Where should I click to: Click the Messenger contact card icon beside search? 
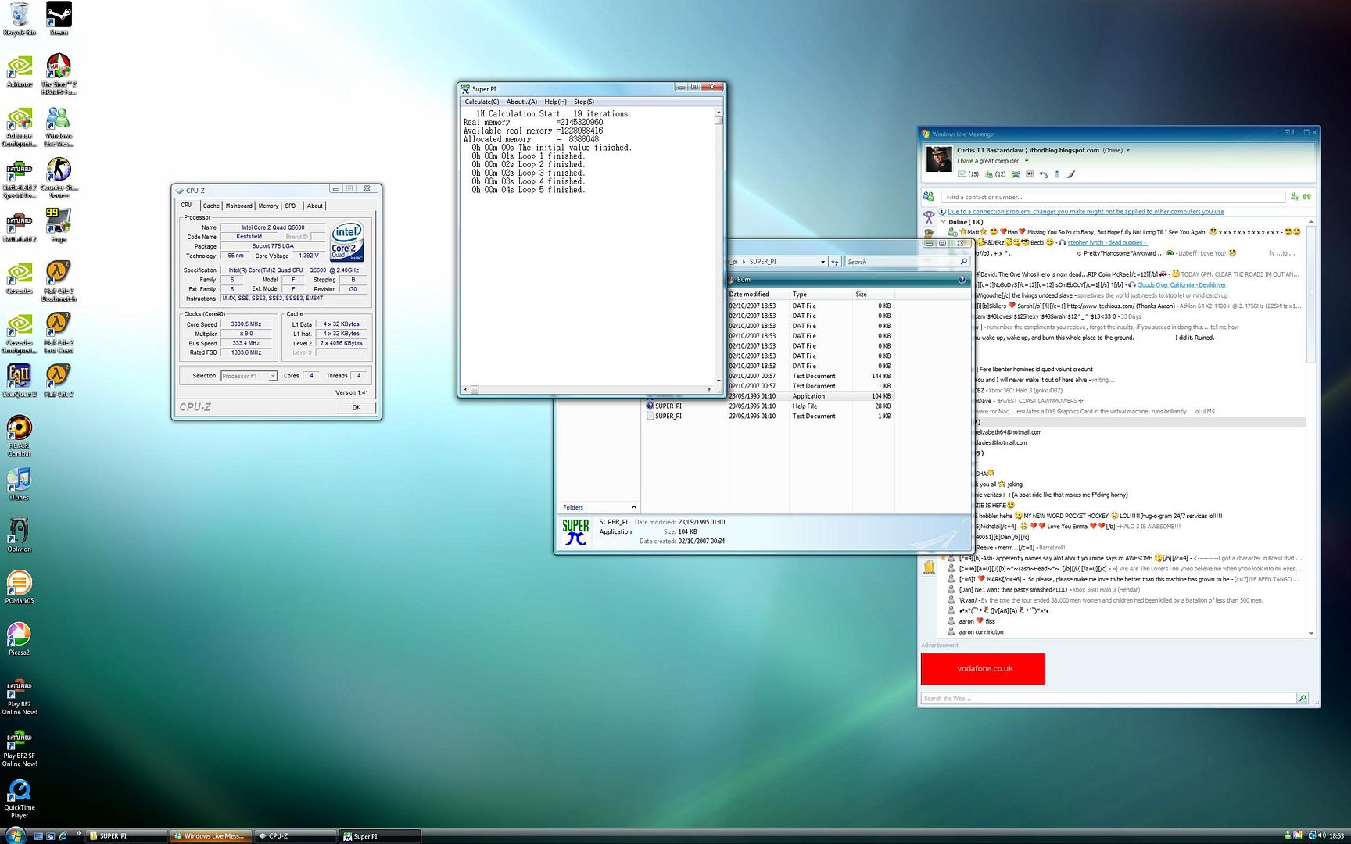point(929,197)
